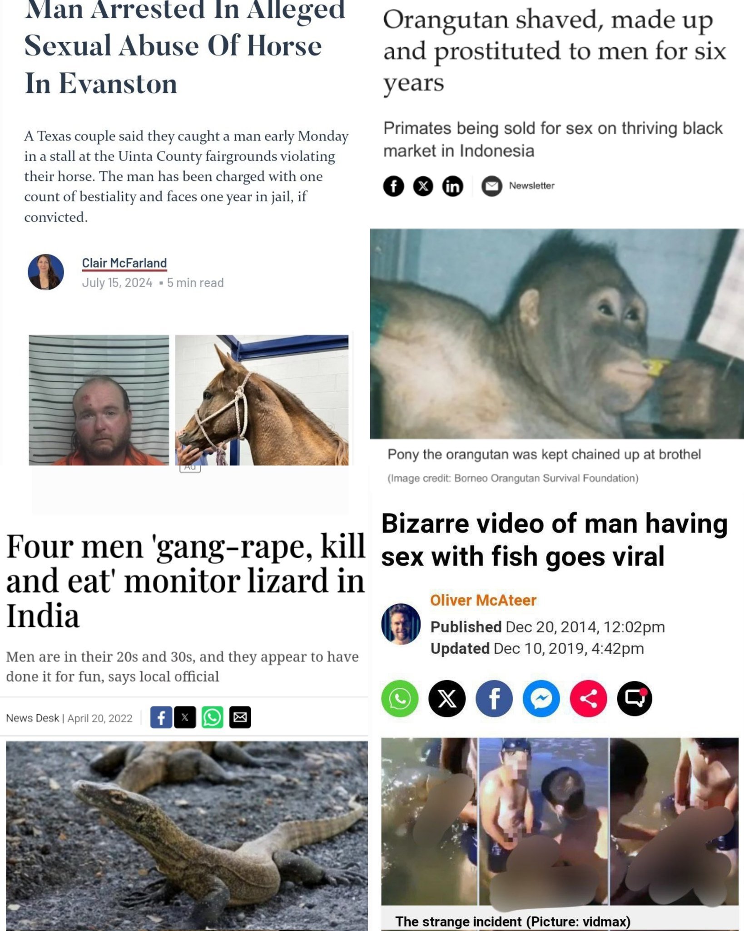The width and height of the screenshot is (744, 931).
Task: Click the Oliver McAteer avatar photo
Action: tap(401, 624)
